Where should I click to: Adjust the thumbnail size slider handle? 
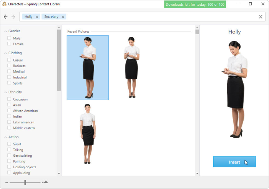coord(25,182)
